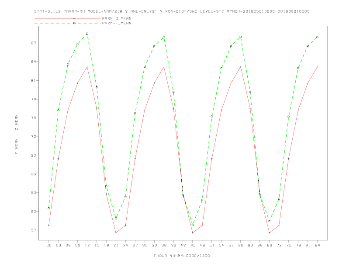Click the O_MEAN plus marker at hour 00
This screenshot has width=346, height=267.
click(49, 225)
